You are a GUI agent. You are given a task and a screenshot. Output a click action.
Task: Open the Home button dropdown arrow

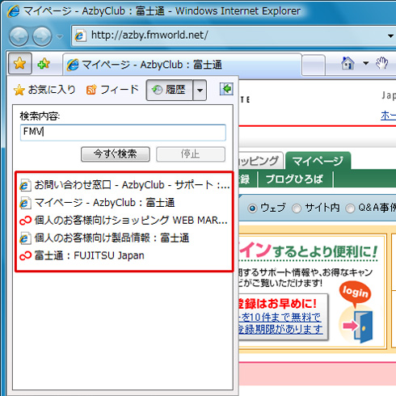tap(365, 64)
